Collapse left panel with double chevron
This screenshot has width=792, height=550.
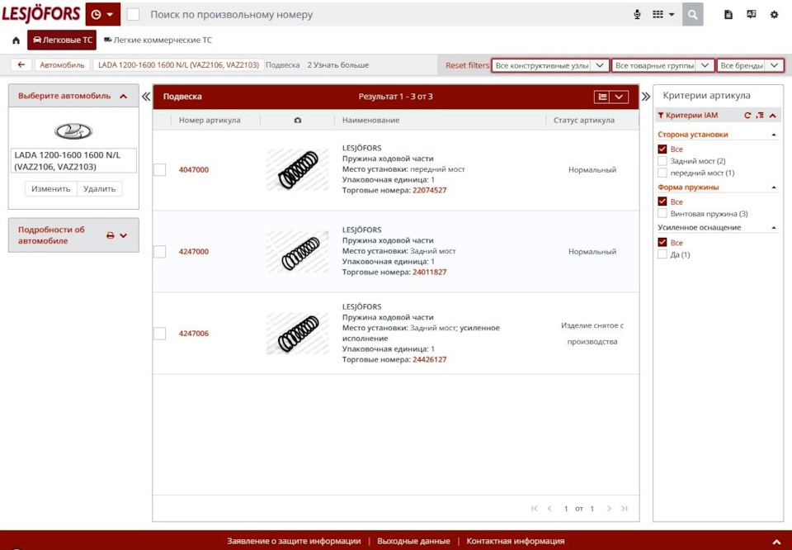(x=146, y=97)
